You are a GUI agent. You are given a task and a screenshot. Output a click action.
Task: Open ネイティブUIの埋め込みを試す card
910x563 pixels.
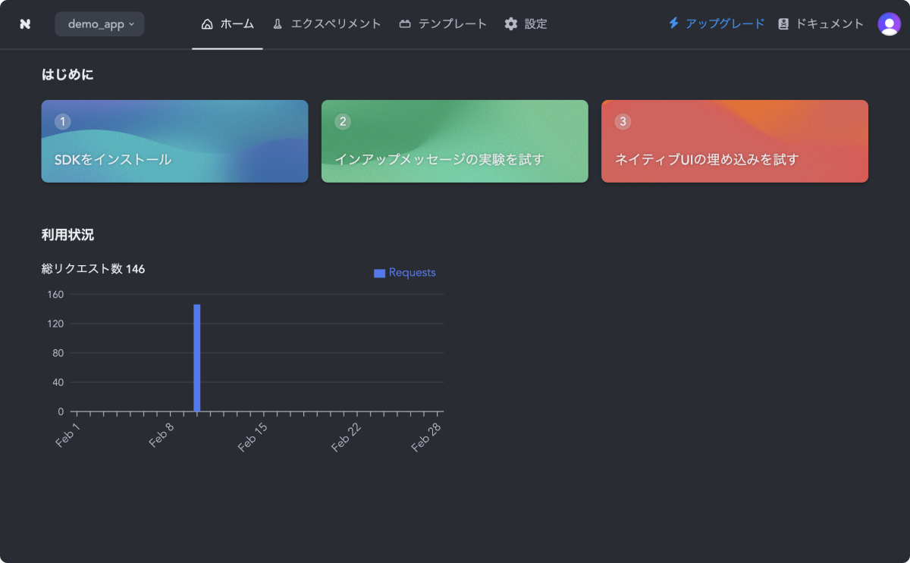(734, 142)
